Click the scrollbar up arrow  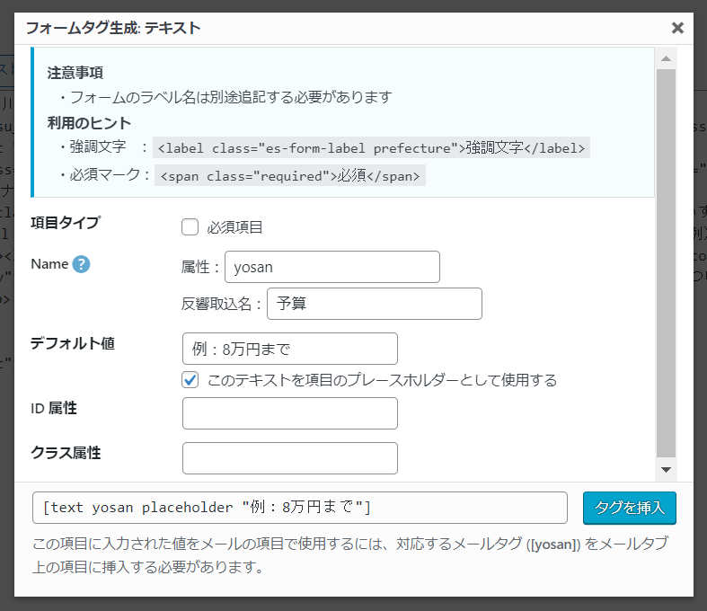(x=666, y=58)
